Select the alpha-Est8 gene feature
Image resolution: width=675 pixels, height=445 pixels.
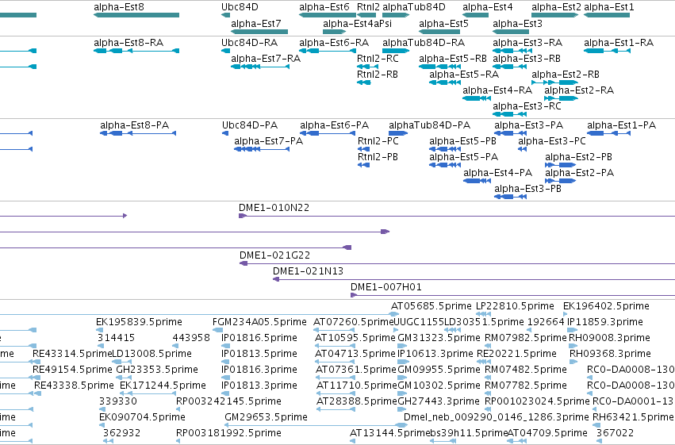tap(136, 15)
